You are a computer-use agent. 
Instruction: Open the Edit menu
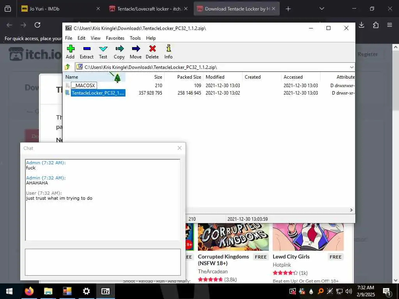[81, 38]
